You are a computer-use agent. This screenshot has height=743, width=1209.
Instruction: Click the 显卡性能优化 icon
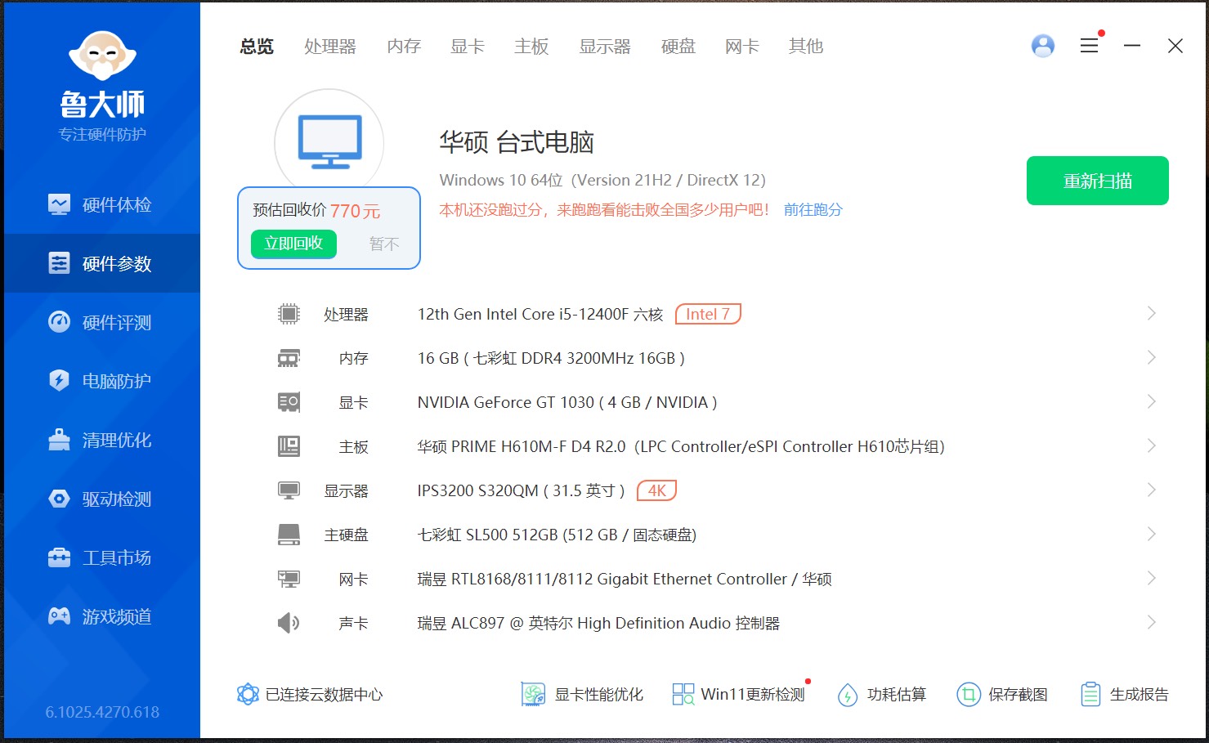tap(533, 695)
